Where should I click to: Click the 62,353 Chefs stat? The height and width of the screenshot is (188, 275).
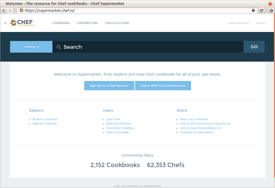click(166, 165)
